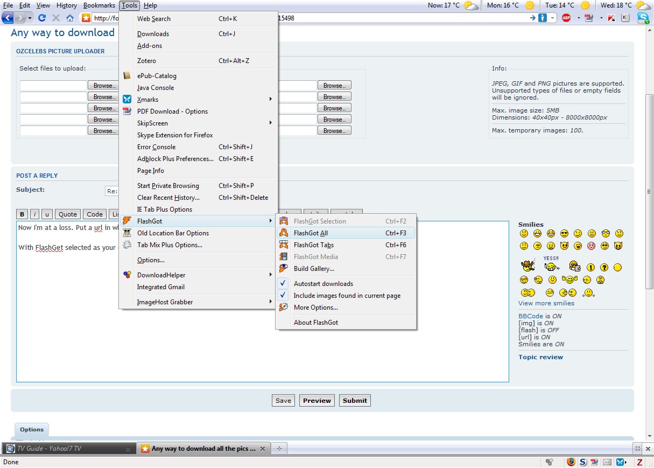This screenshot has height=468, width=654.
Task: Click the Build Gallery icon in the FlashGot submenu
Action: tap(284, 269)
